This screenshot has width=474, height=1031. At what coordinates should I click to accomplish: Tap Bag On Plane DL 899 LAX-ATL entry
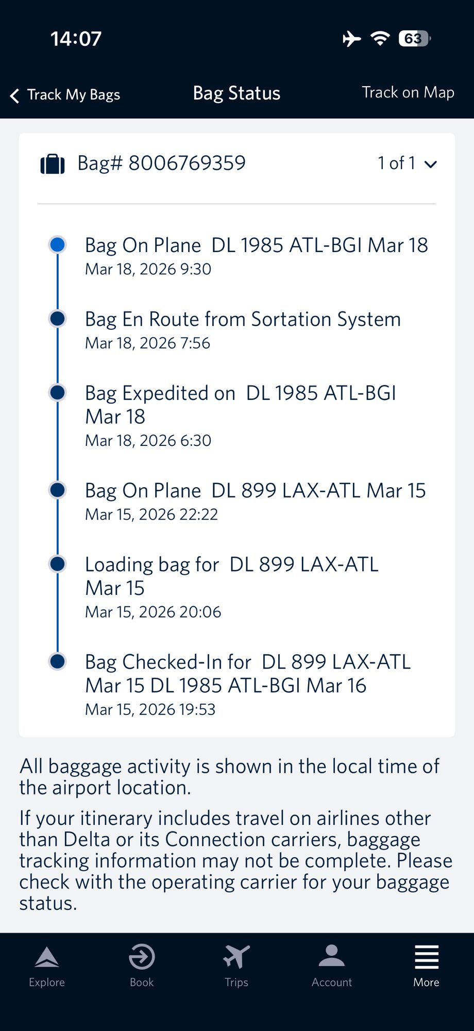click(255, 491)
